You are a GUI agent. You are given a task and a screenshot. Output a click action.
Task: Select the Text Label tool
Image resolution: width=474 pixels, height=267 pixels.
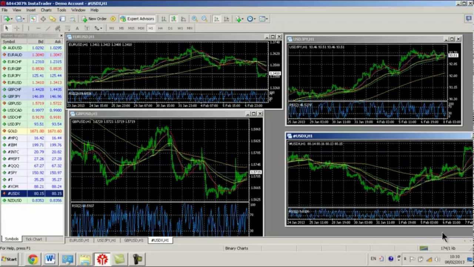(x=87, y=28)
